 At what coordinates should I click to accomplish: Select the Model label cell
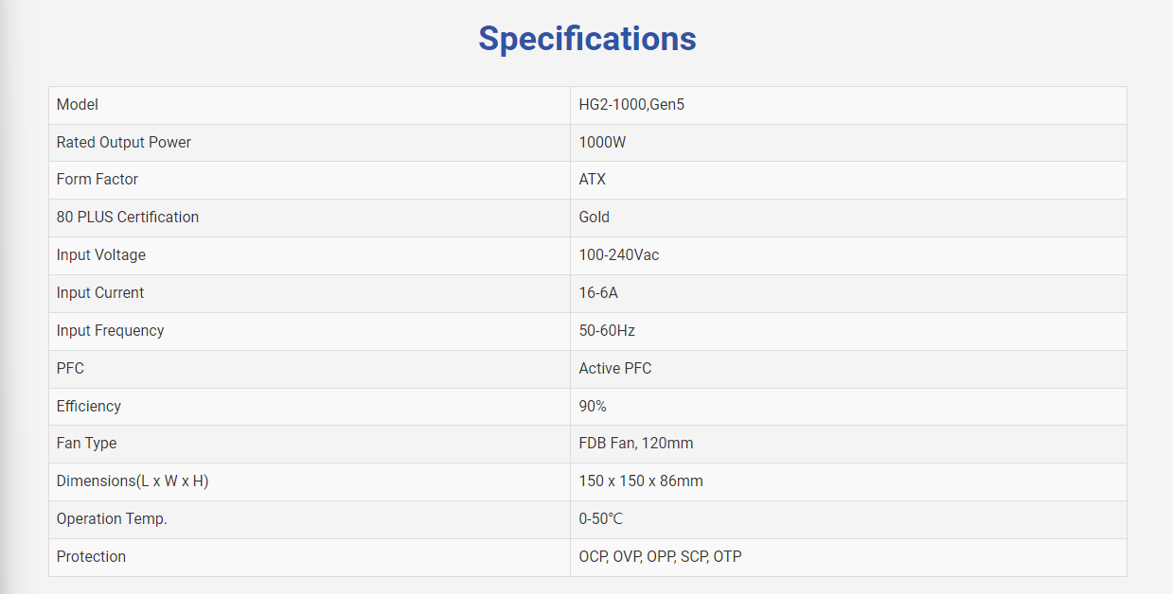(310, 105)
